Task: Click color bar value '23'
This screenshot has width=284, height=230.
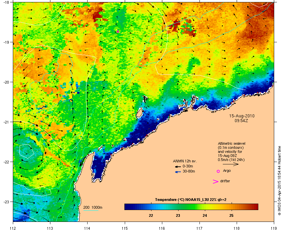Action: click(x=178, y=216)
